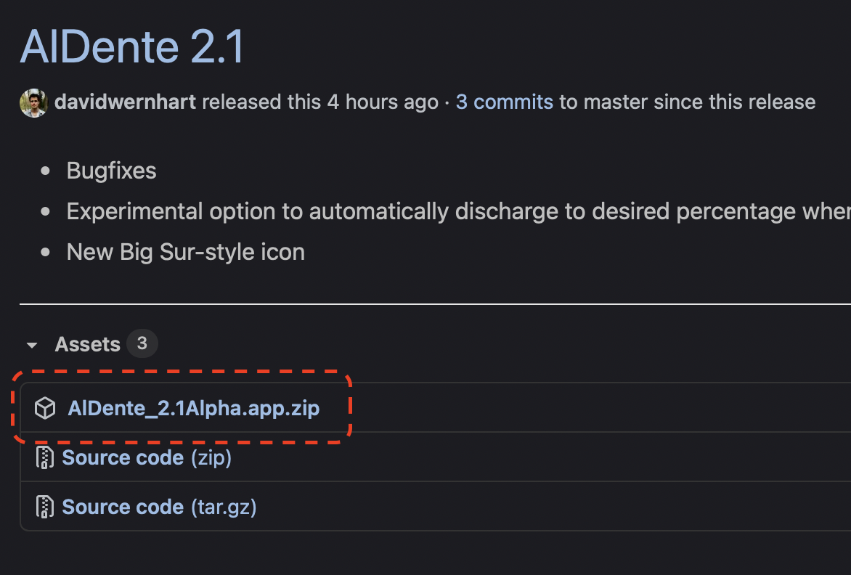Open the 3 commits link

(504, 102)
